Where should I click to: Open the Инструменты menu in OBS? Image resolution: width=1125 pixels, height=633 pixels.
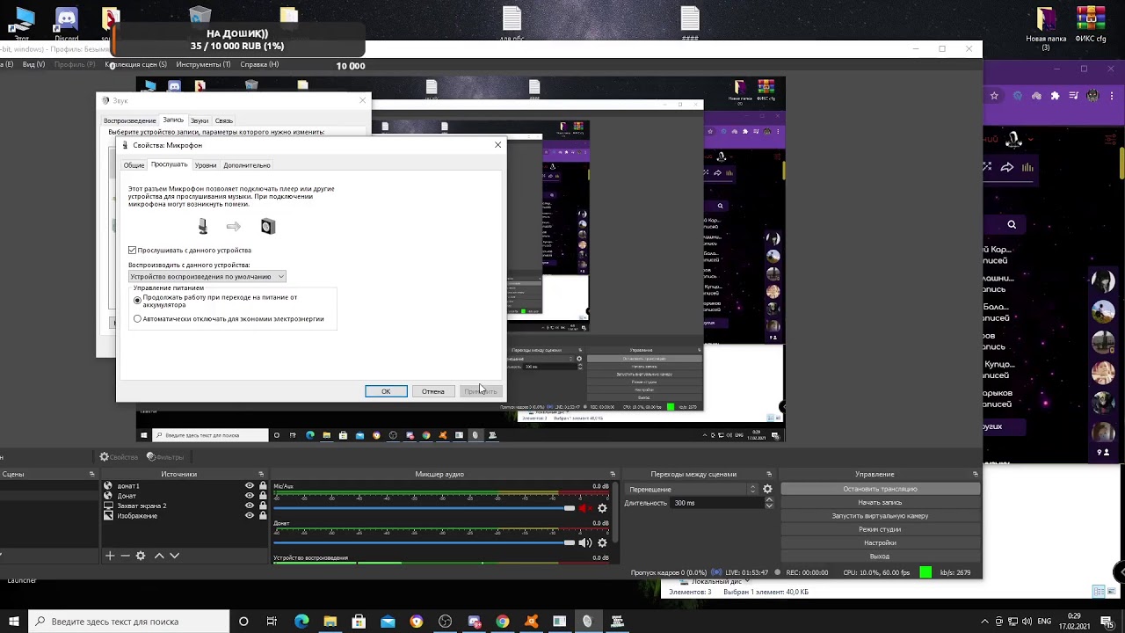point(203,64)
